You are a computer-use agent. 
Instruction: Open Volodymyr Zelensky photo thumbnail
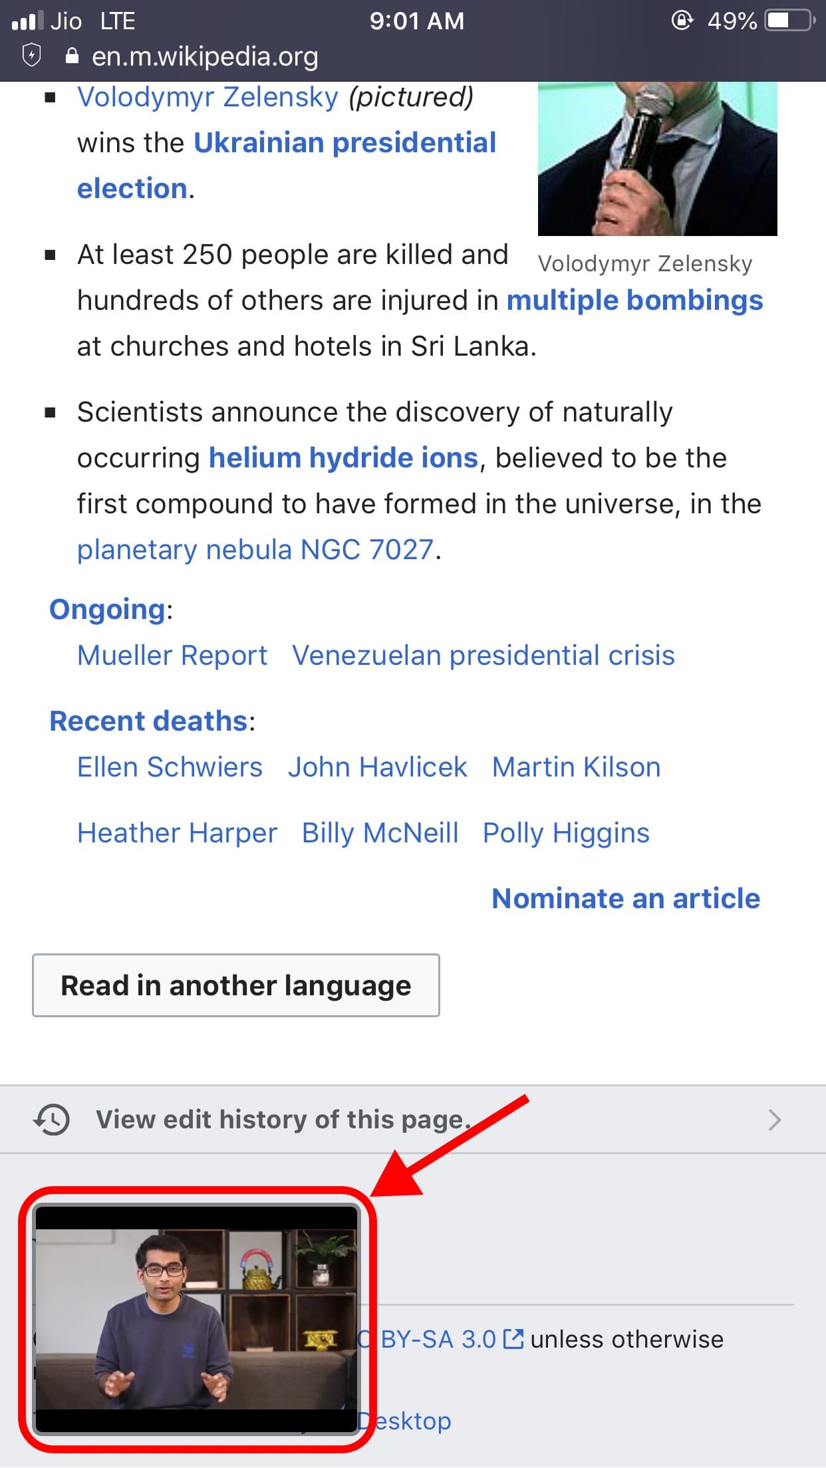[x=657, y=158]
